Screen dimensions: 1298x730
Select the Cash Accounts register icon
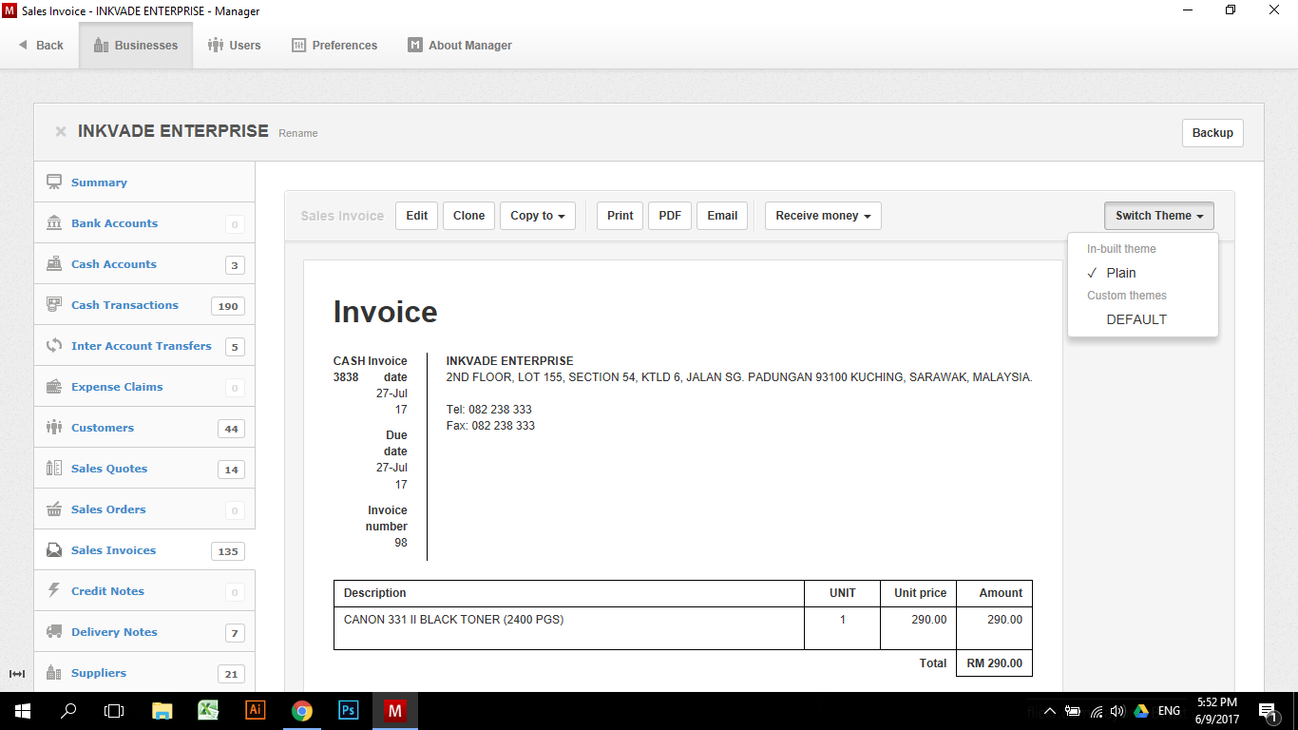54,264
